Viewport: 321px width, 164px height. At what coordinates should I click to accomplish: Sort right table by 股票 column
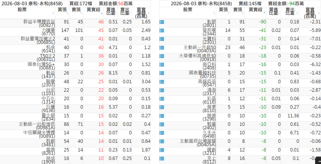(188, 13)
